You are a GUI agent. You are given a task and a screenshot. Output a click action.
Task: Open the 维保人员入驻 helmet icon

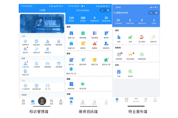pos(71,69)
